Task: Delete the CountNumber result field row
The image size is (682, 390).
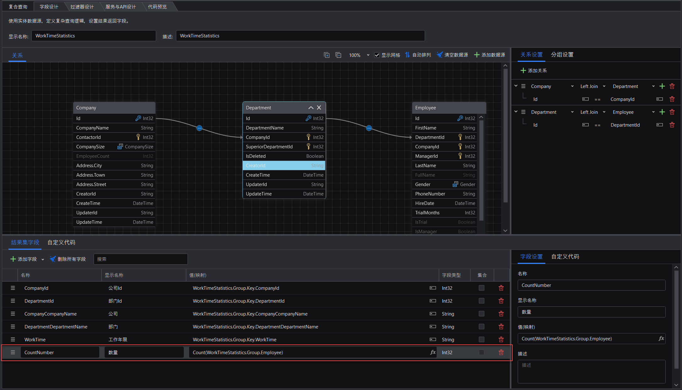Action: tap(501, 352)
